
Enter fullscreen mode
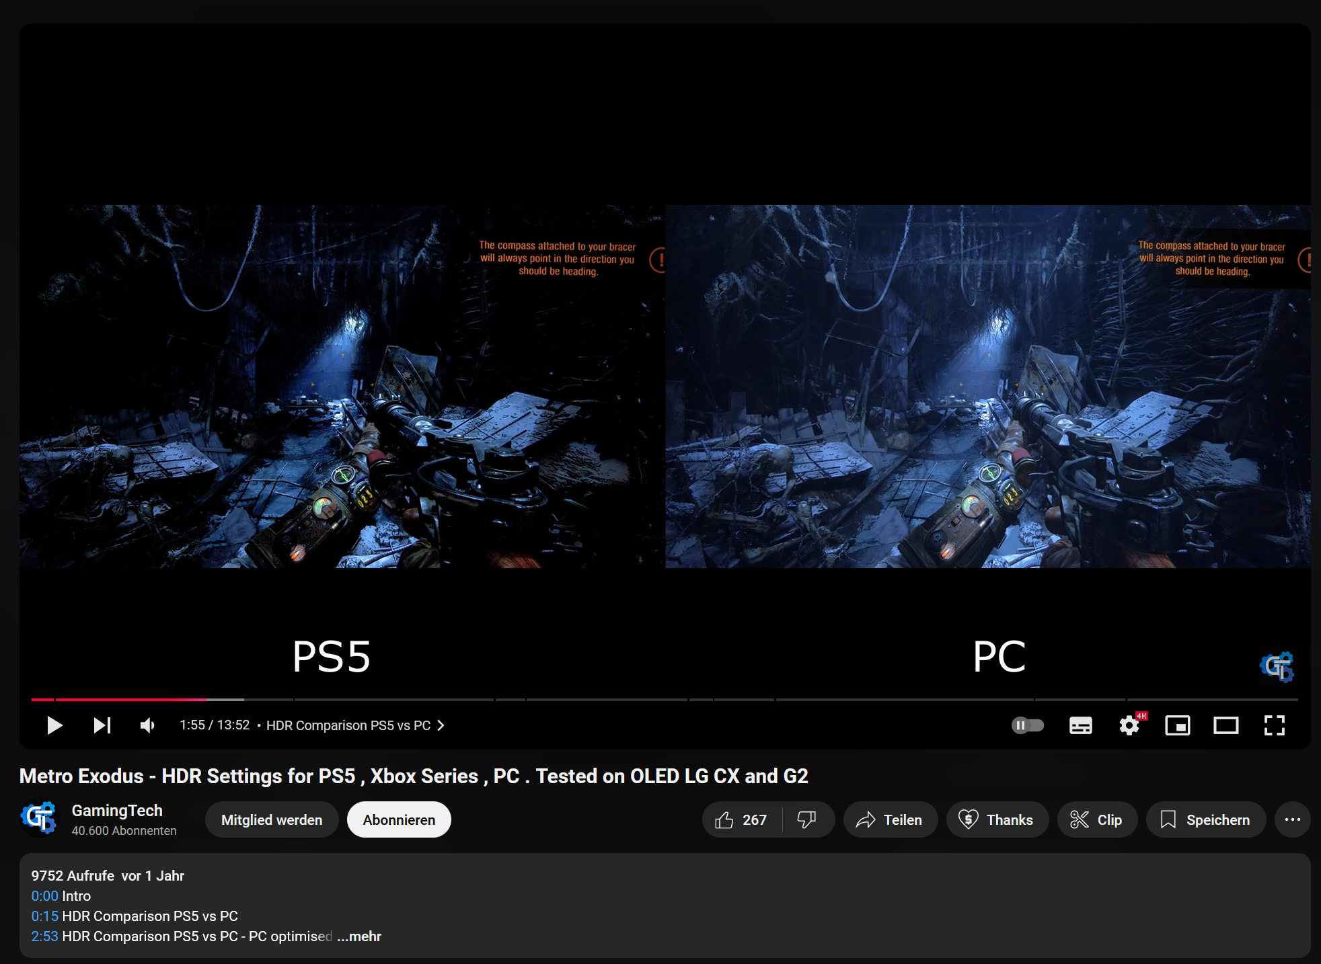[1275, 725]
